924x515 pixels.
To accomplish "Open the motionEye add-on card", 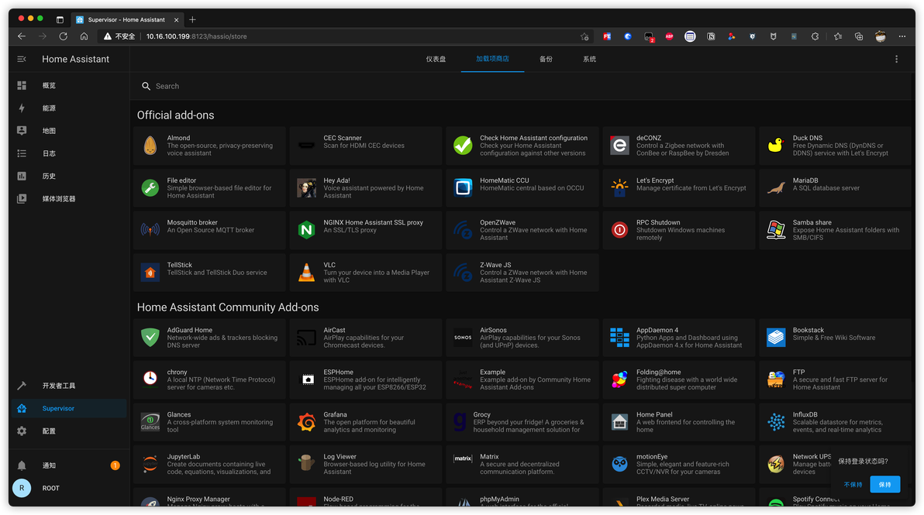I will pos(679,465).
